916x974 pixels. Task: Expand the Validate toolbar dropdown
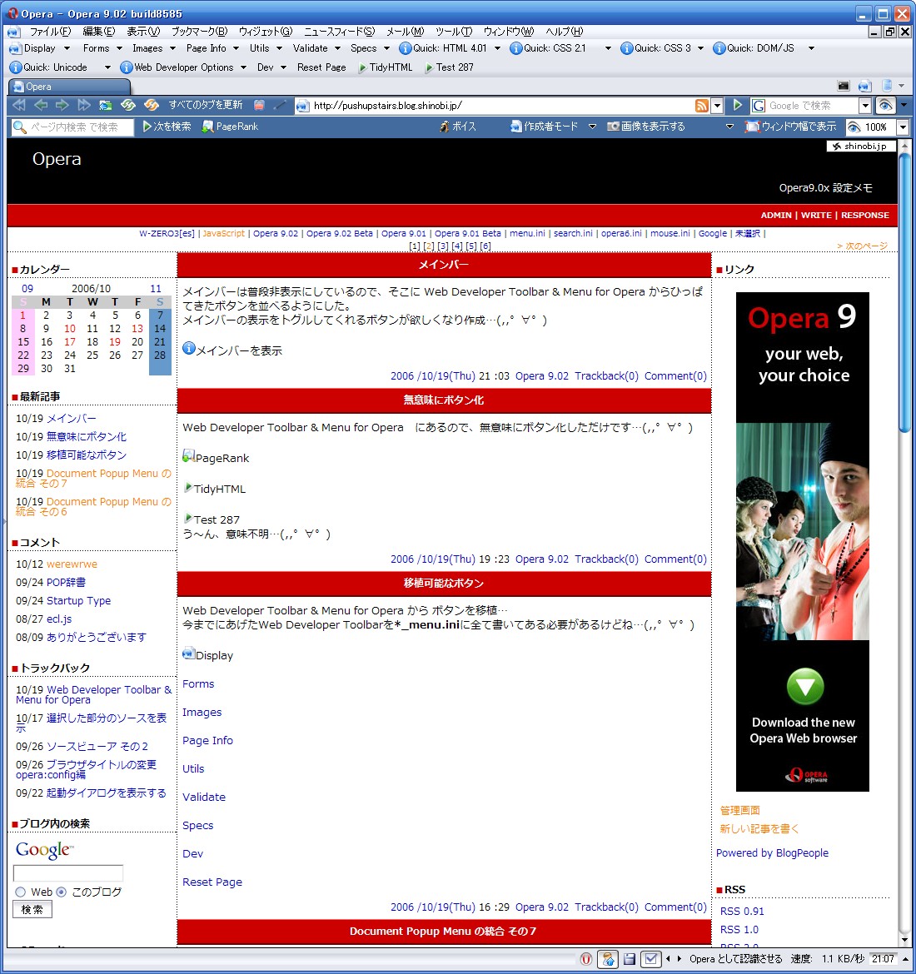click(337, 47)
